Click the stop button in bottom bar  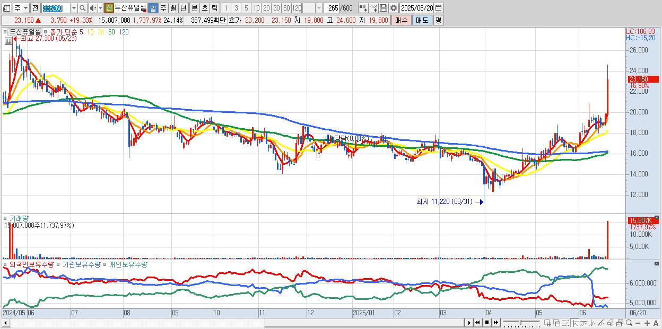[x=487, y=323]
